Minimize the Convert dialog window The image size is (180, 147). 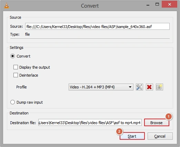tap(148, 5)
